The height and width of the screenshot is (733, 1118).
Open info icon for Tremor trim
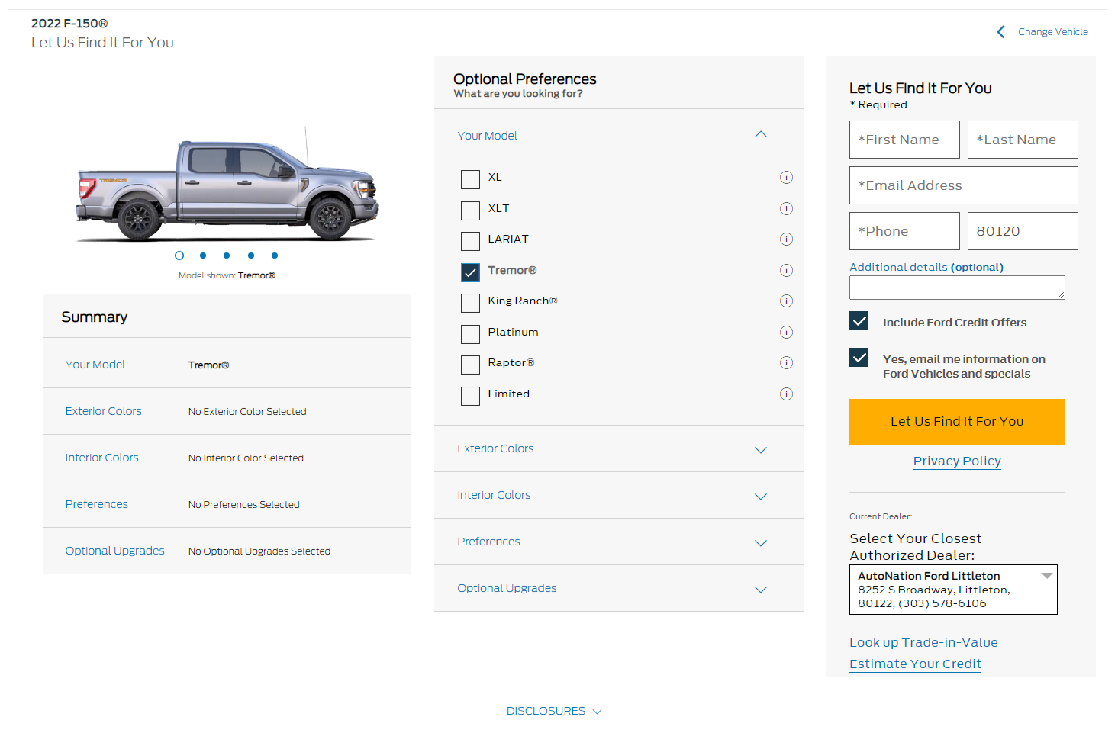coord(786,271)
